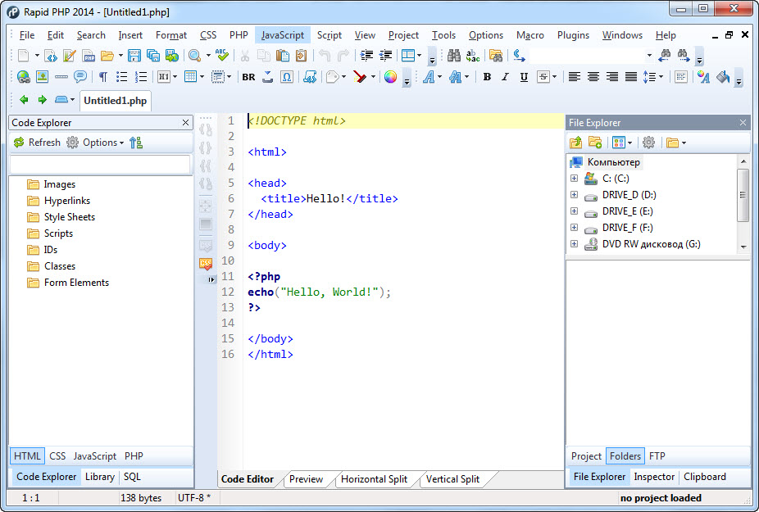Click the color wheel picker icon
This screenshot has width=759, height=512.
[390, 77]
